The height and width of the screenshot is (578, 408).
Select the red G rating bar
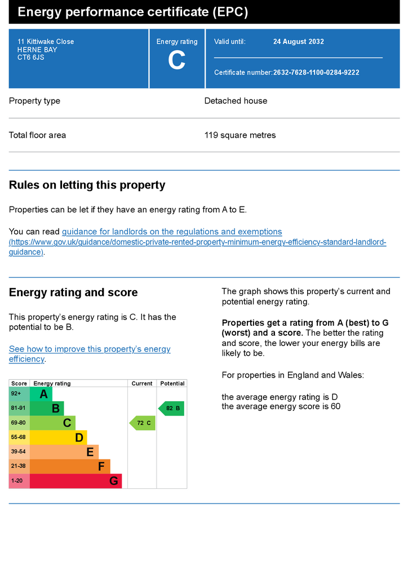click(x=76, y=481)
